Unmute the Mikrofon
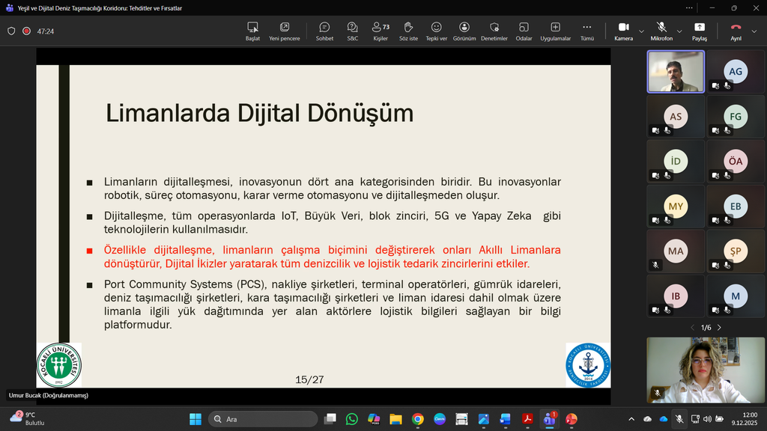This screenshot has height=431, width=767. tap(661, 31)
